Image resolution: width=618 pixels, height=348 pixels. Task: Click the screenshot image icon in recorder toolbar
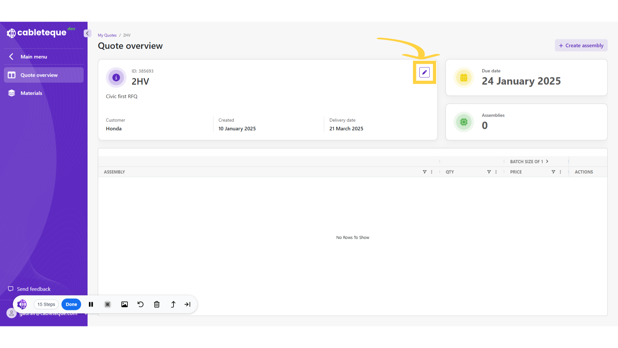pyautogui.click(x=125, y=304)
